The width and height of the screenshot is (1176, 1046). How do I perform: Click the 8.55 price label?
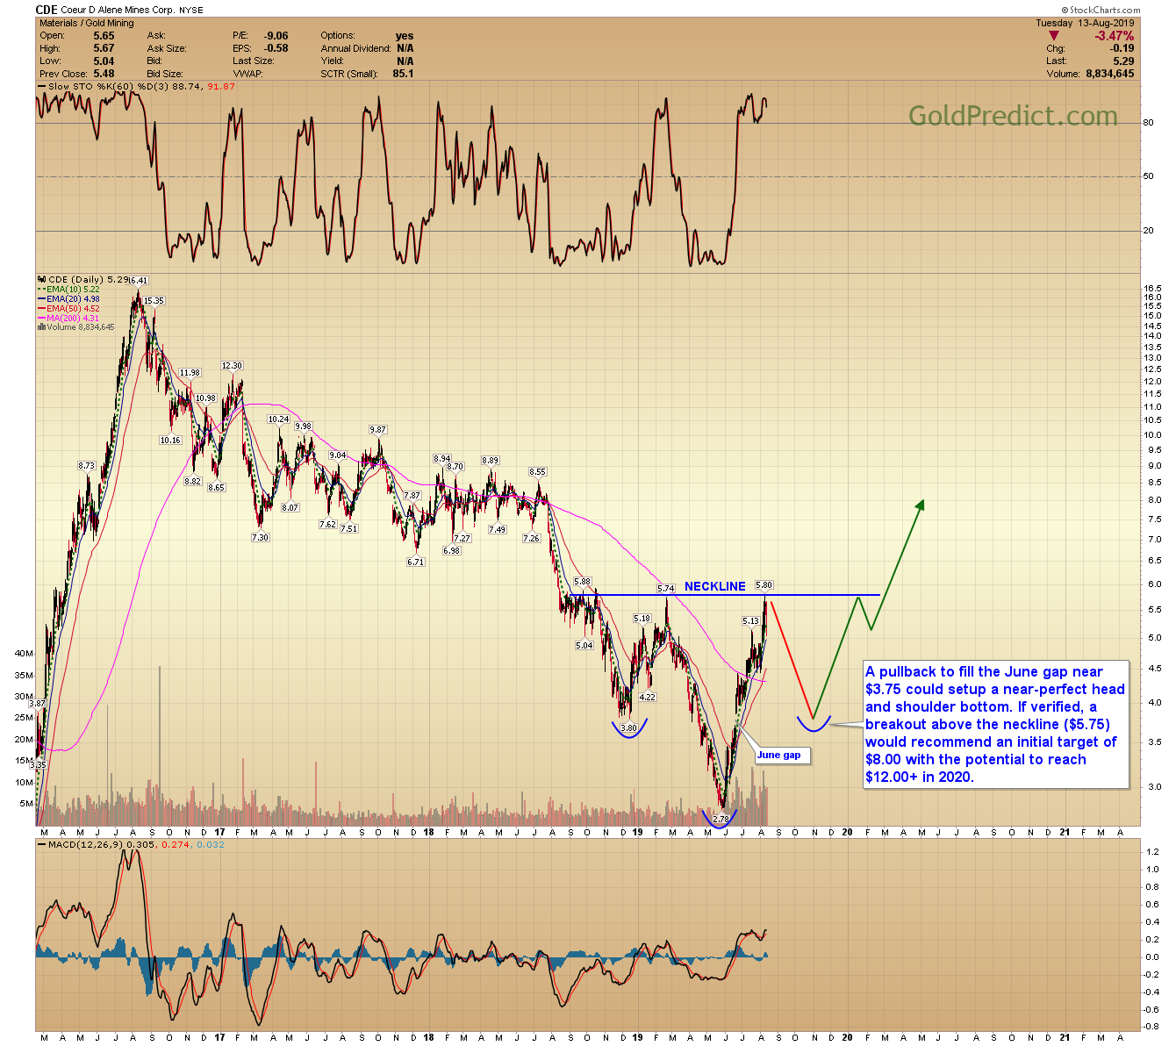pyautogui.click(x=537, y=471)
